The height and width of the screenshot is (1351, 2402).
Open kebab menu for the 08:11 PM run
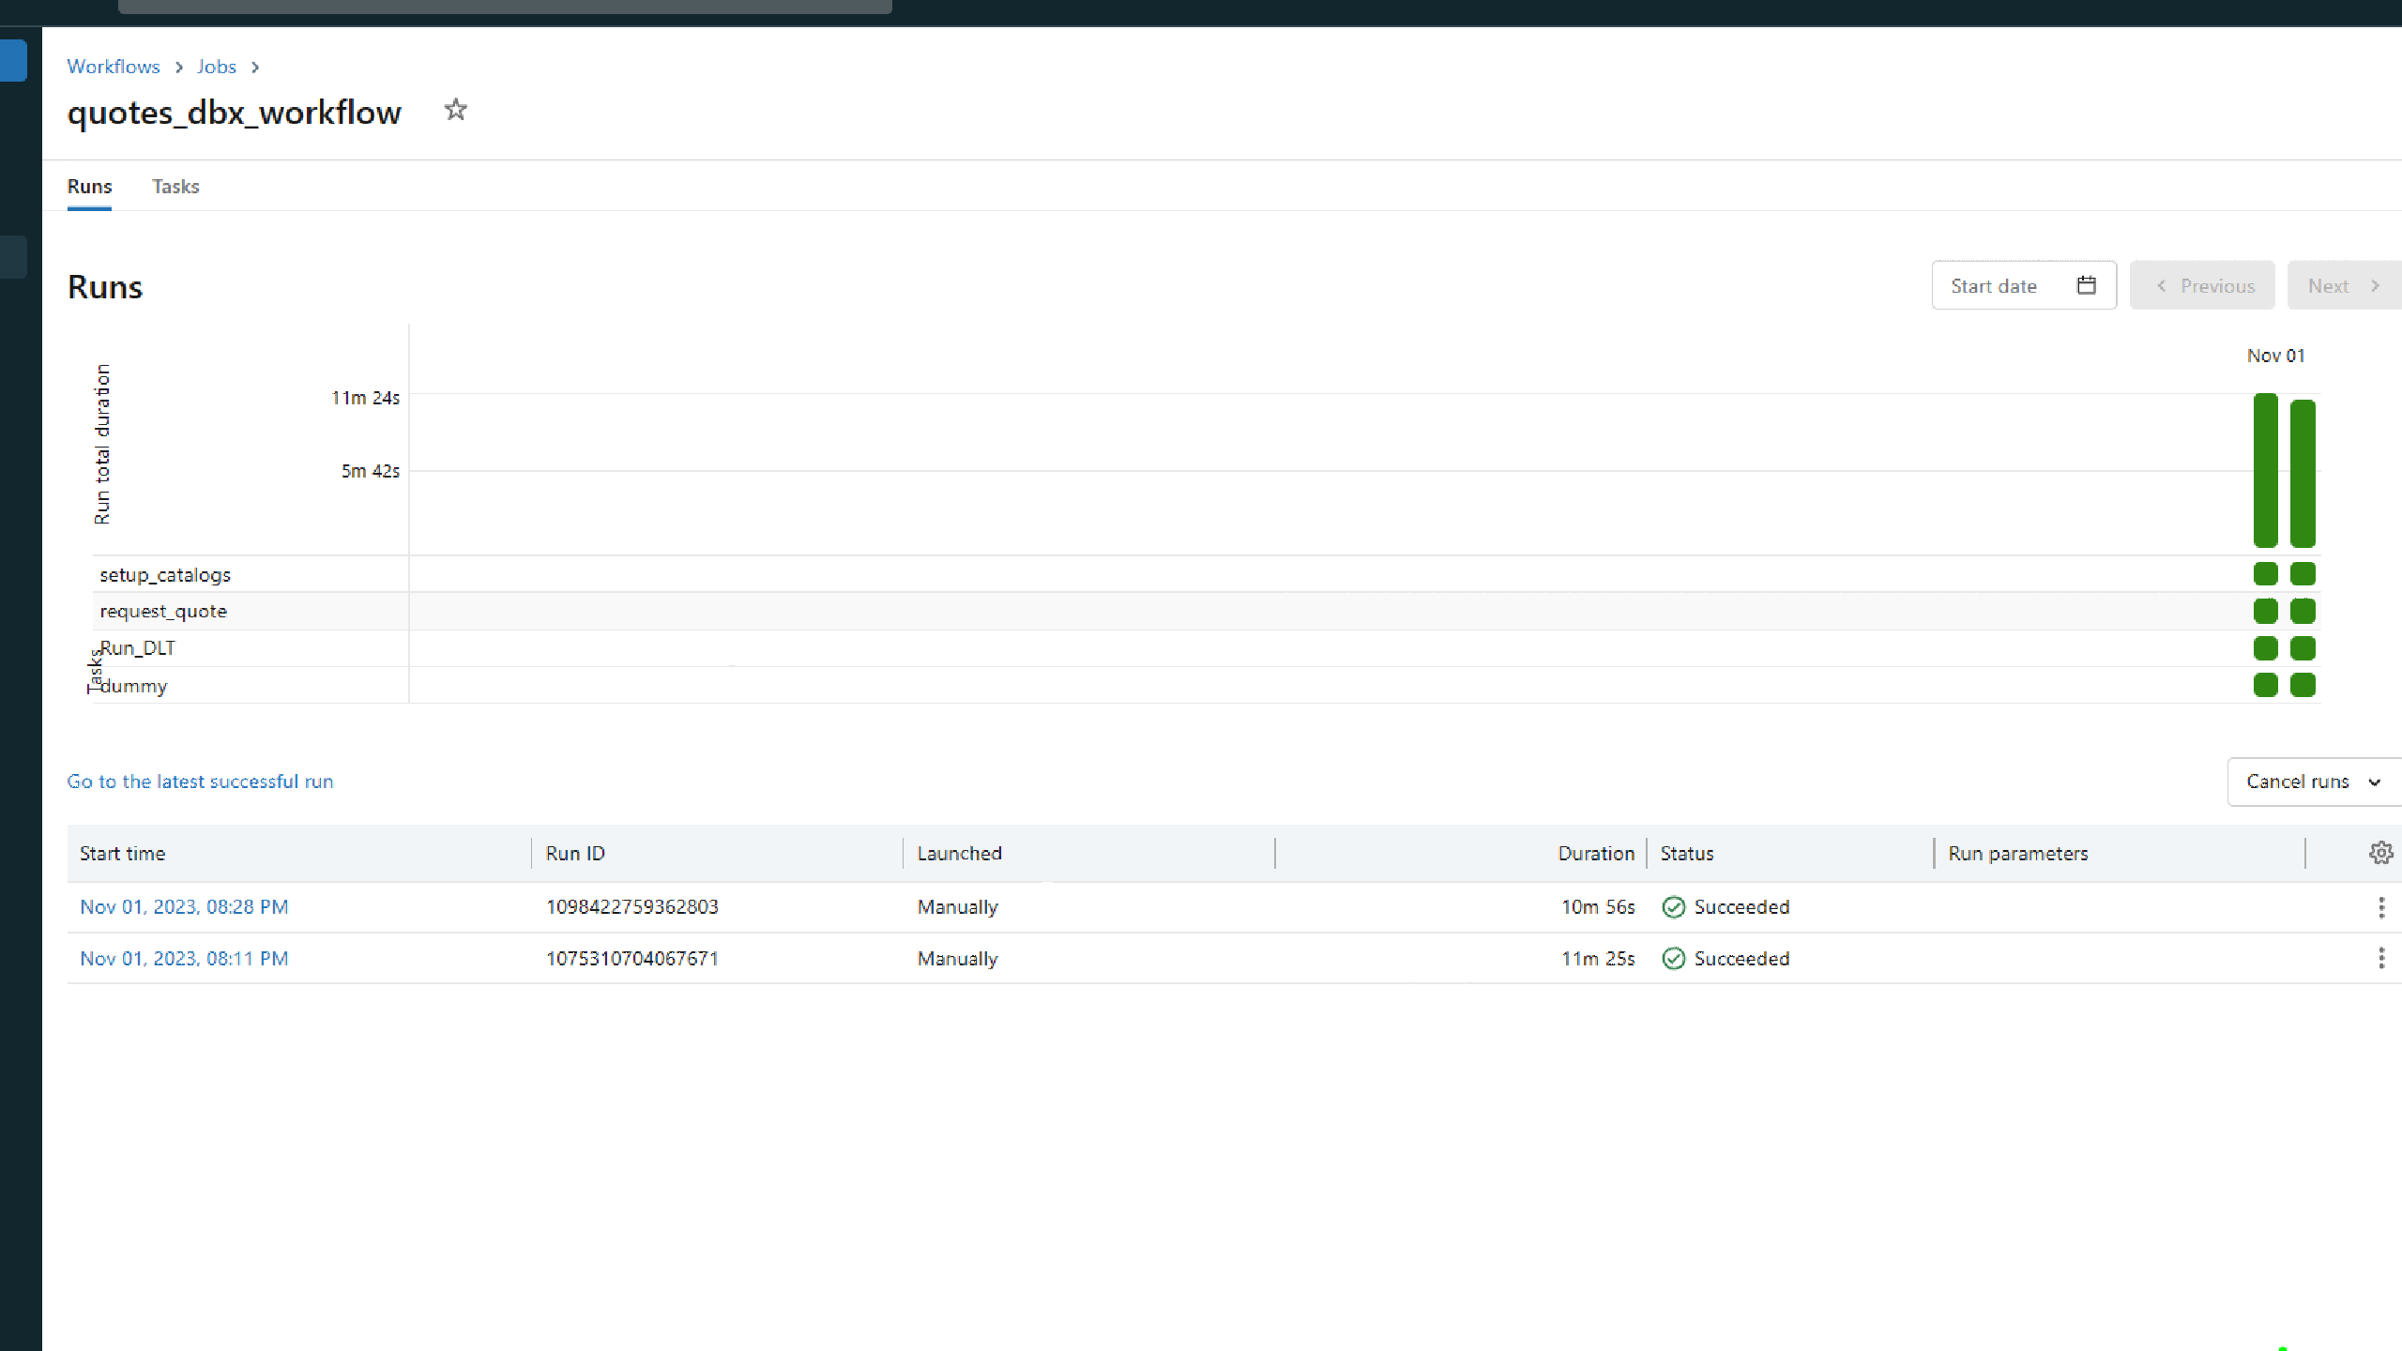pyautogui.click(x=2380, y=958)
